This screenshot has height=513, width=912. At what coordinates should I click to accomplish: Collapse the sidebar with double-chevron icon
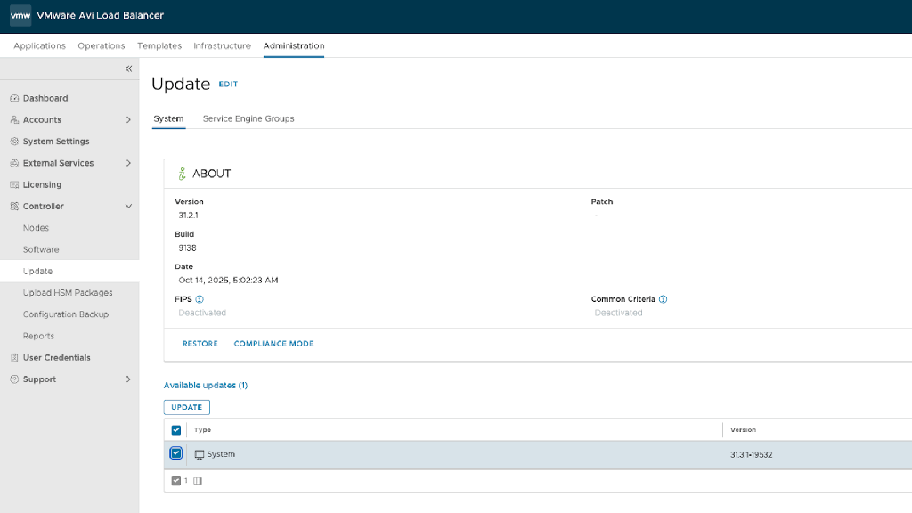pos(128,69)
